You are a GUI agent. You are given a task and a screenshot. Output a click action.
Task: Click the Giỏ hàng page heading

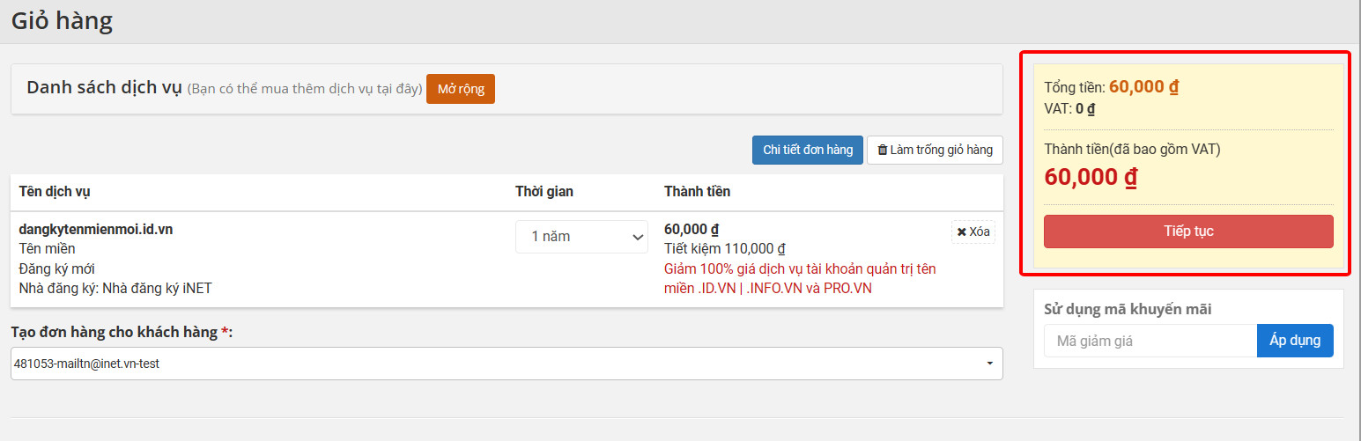point(62,20)
